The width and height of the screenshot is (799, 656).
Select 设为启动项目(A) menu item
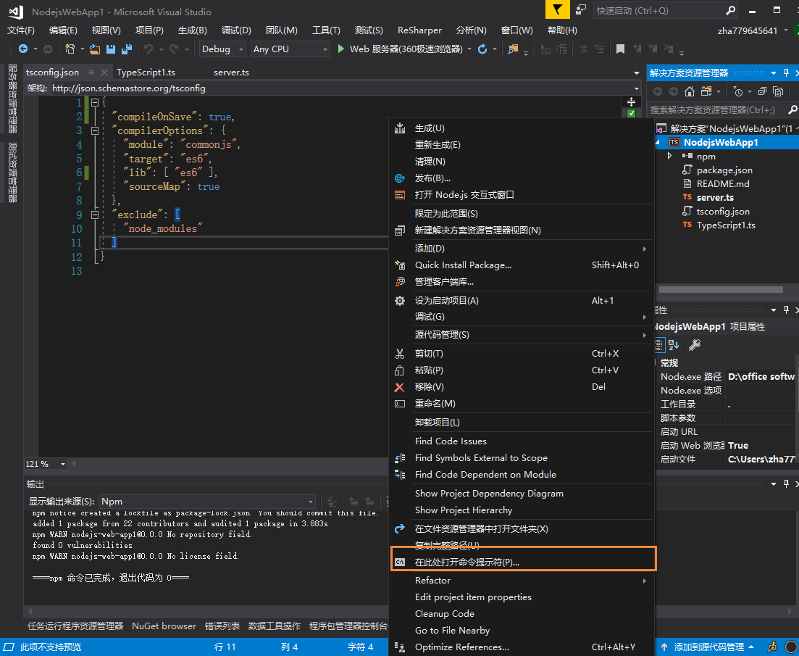coord(522,301)
